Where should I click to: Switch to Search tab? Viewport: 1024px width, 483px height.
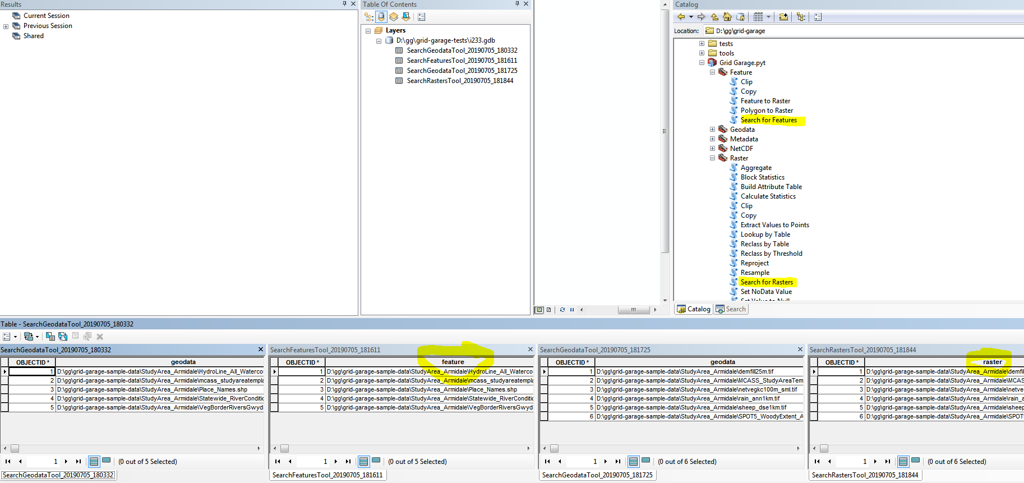click(731, 309)
